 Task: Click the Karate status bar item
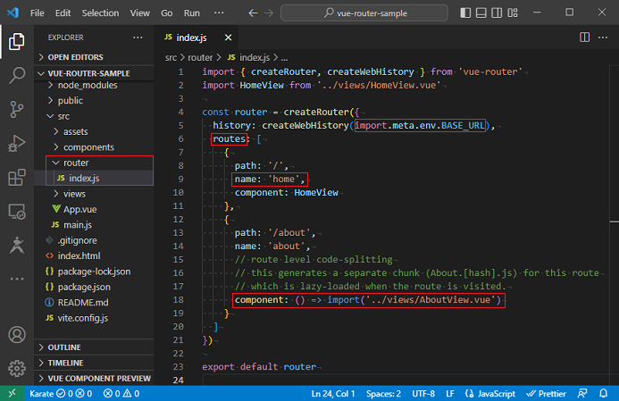coord(61,394)
